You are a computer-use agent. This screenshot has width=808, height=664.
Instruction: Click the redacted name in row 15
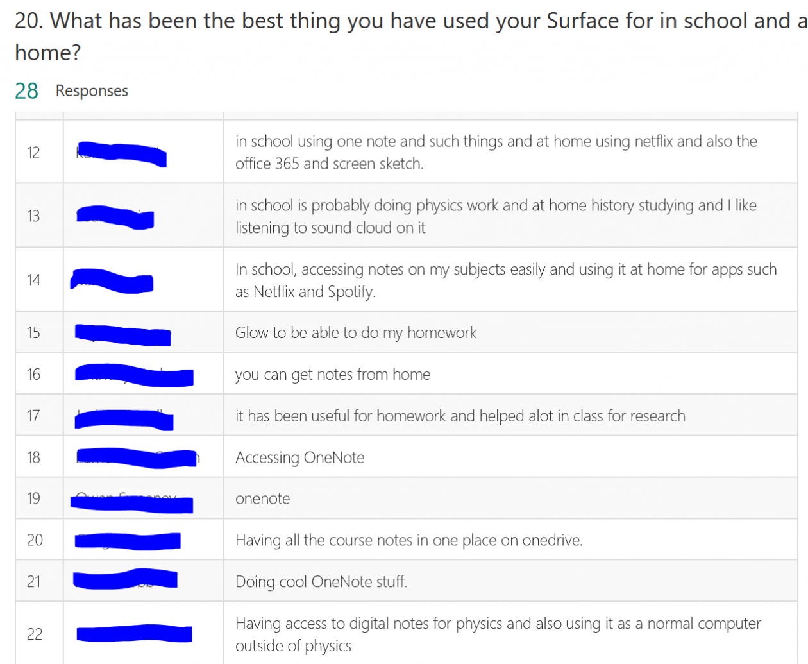123,334
